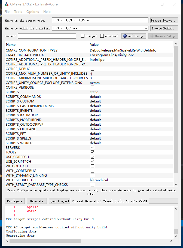Click the output log scroll-down arrow
Screen dimensions: 183x248
pos(176,236)
